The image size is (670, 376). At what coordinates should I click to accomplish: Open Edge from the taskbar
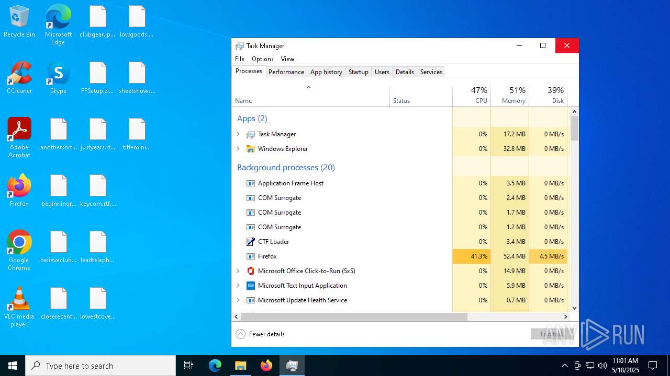[x=215, y=366]
